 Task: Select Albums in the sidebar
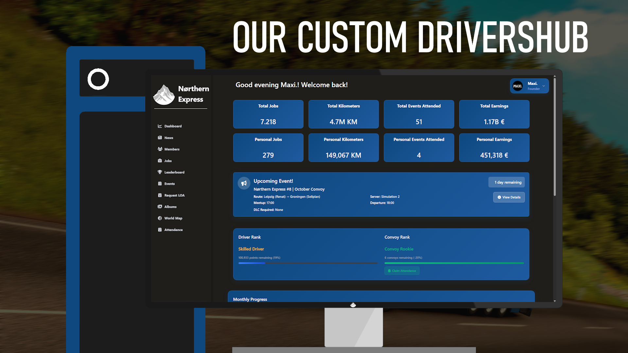pos(167,207)
